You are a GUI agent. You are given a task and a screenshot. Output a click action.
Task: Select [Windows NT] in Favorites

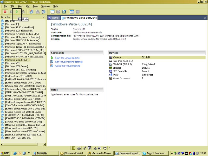12,63
